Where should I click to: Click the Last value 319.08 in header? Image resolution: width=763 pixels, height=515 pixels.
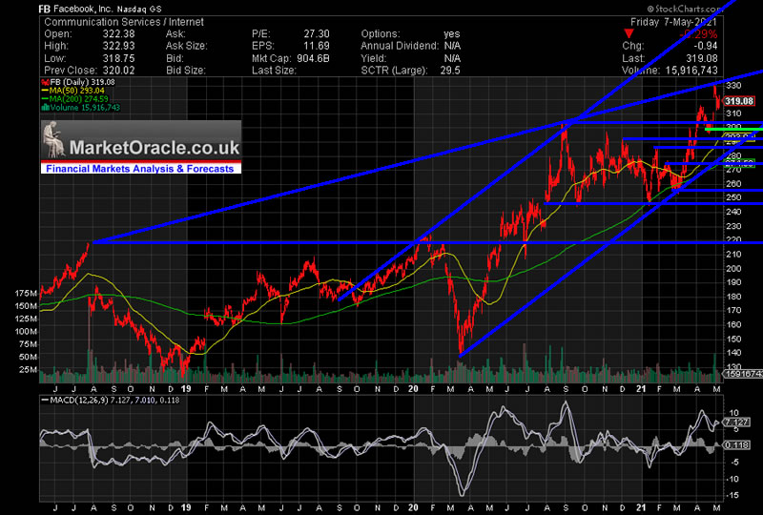(701, 58)
